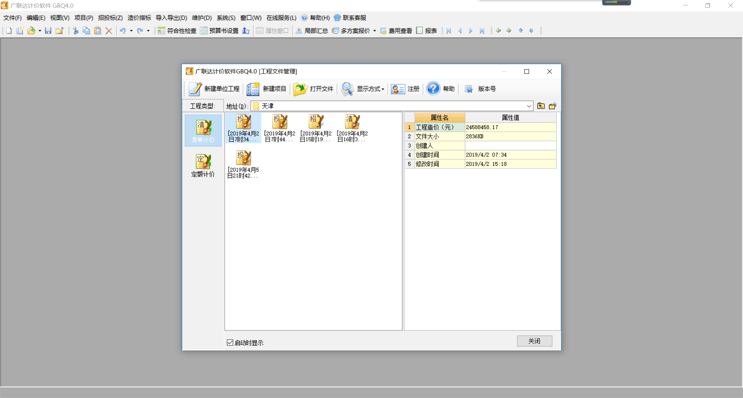The width and height of the screenshot is (743, 398).
Task: Click the first record navigation arrow
Action: pyautogui.click(x=449, y=31)
